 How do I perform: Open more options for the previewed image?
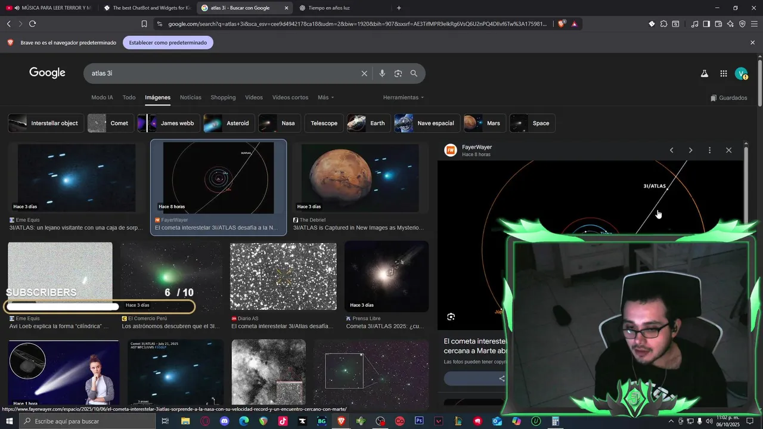click(709, 150)
